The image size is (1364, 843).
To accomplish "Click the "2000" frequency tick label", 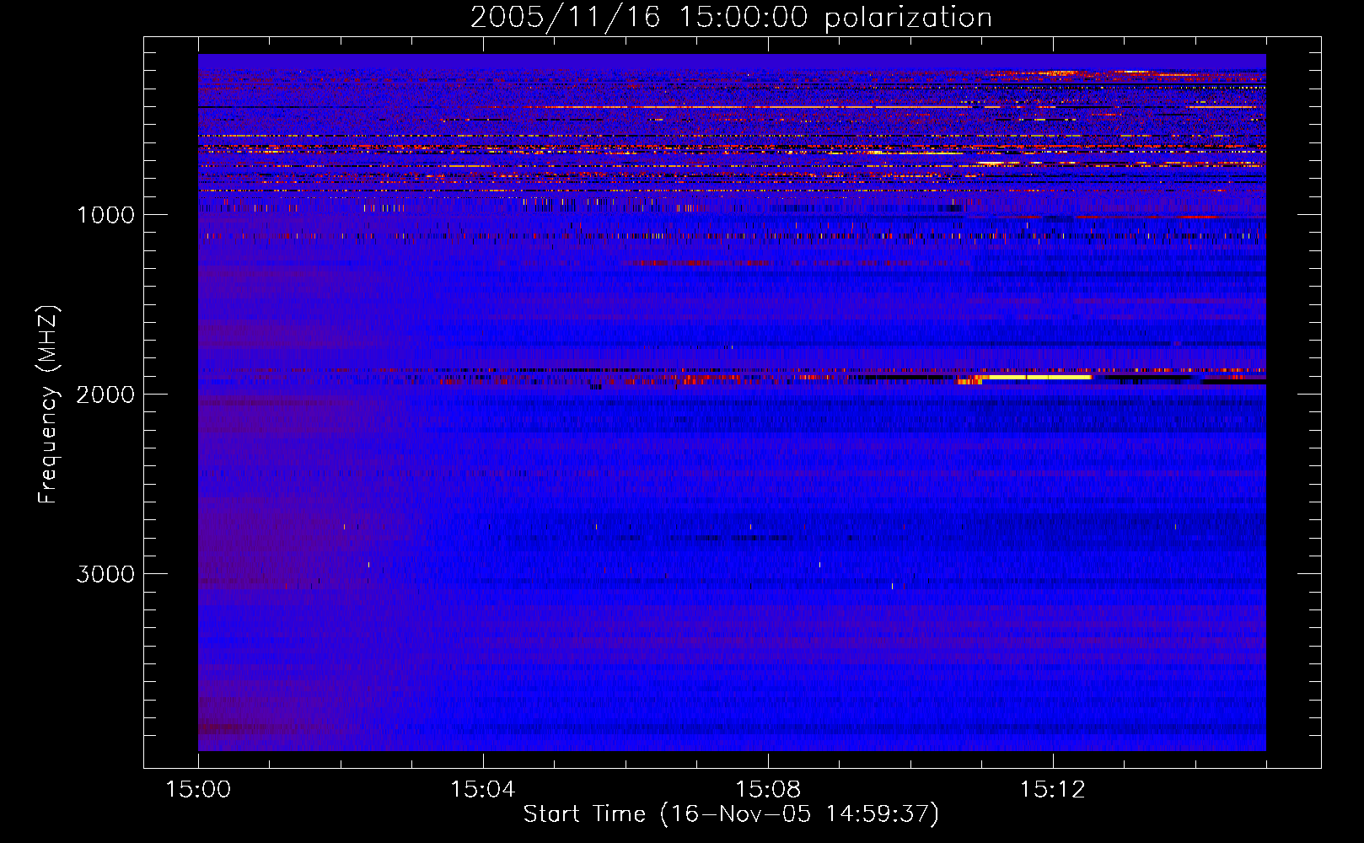I will [x=105, y=395].
